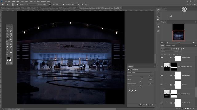The width and height of the screenshot is (197, 110).
Task: Toggle adjustment layer filter in Layers
Action: click(174, 49)
